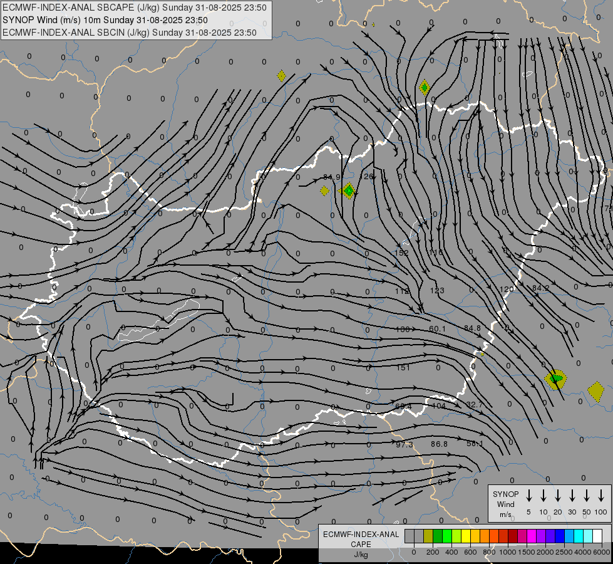
Task: Select the 112 value on the map
Action: point(402,291)
